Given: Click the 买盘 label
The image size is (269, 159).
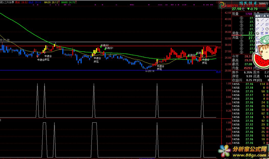Looking at the screenshot, I should (x=235, y=37).
